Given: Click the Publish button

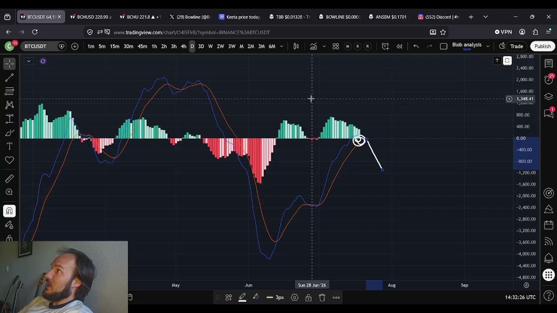Looking at the screenshot, I should tap(543, 47).
